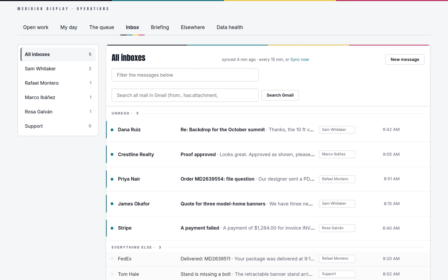Open the Re: Backdrop for the October summit message

coord(223,130)
